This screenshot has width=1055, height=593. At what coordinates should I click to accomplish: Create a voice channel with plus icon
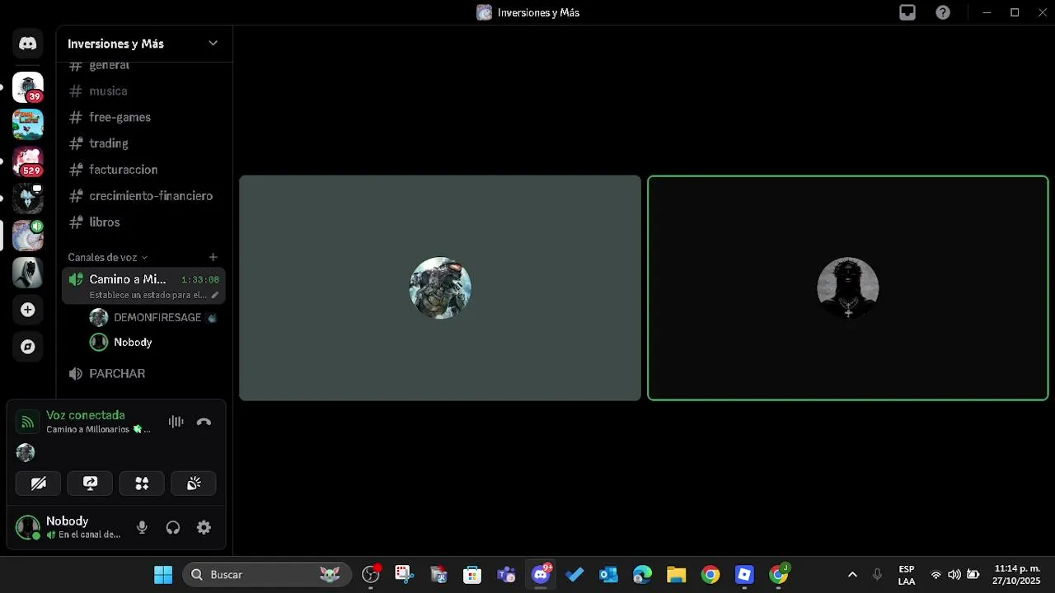[x=213, y=257]
